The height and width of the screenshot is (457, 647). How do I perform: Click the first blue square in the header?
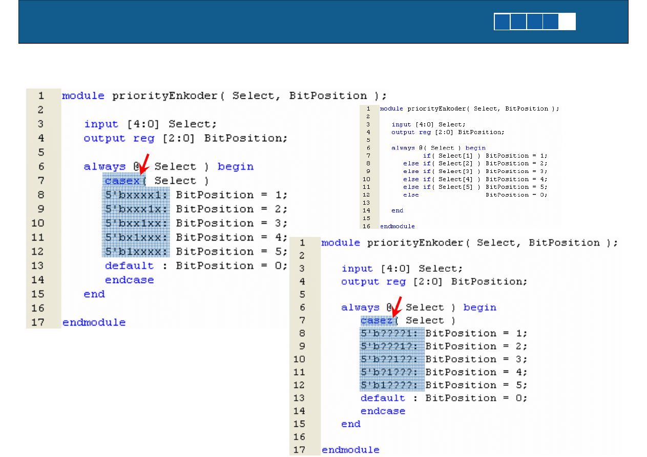point(502,21)
